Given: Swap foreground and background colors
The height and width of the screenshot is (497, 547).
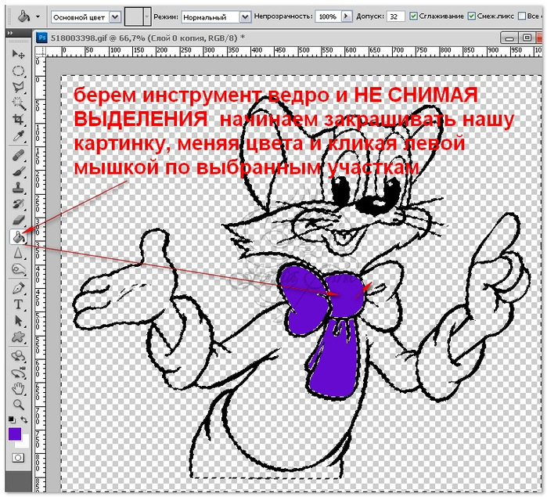Looking at the screenshot, I should [24, 420].
